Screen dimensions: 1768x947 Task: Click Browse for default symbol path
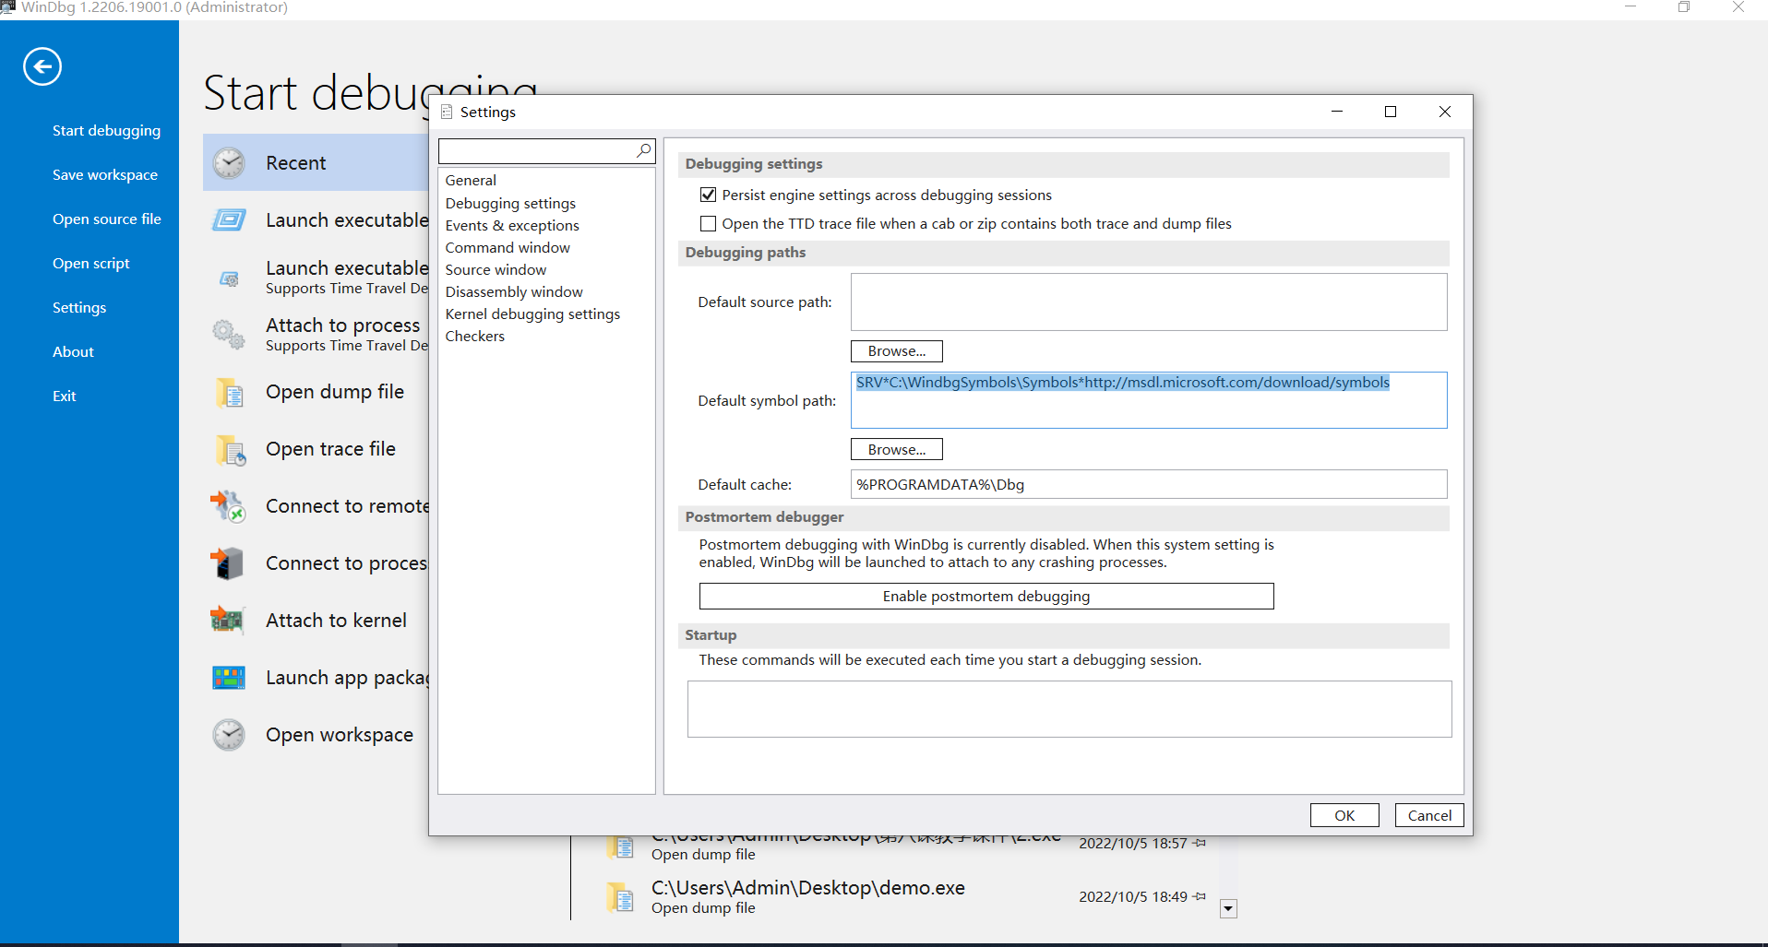tap(897, 449)
